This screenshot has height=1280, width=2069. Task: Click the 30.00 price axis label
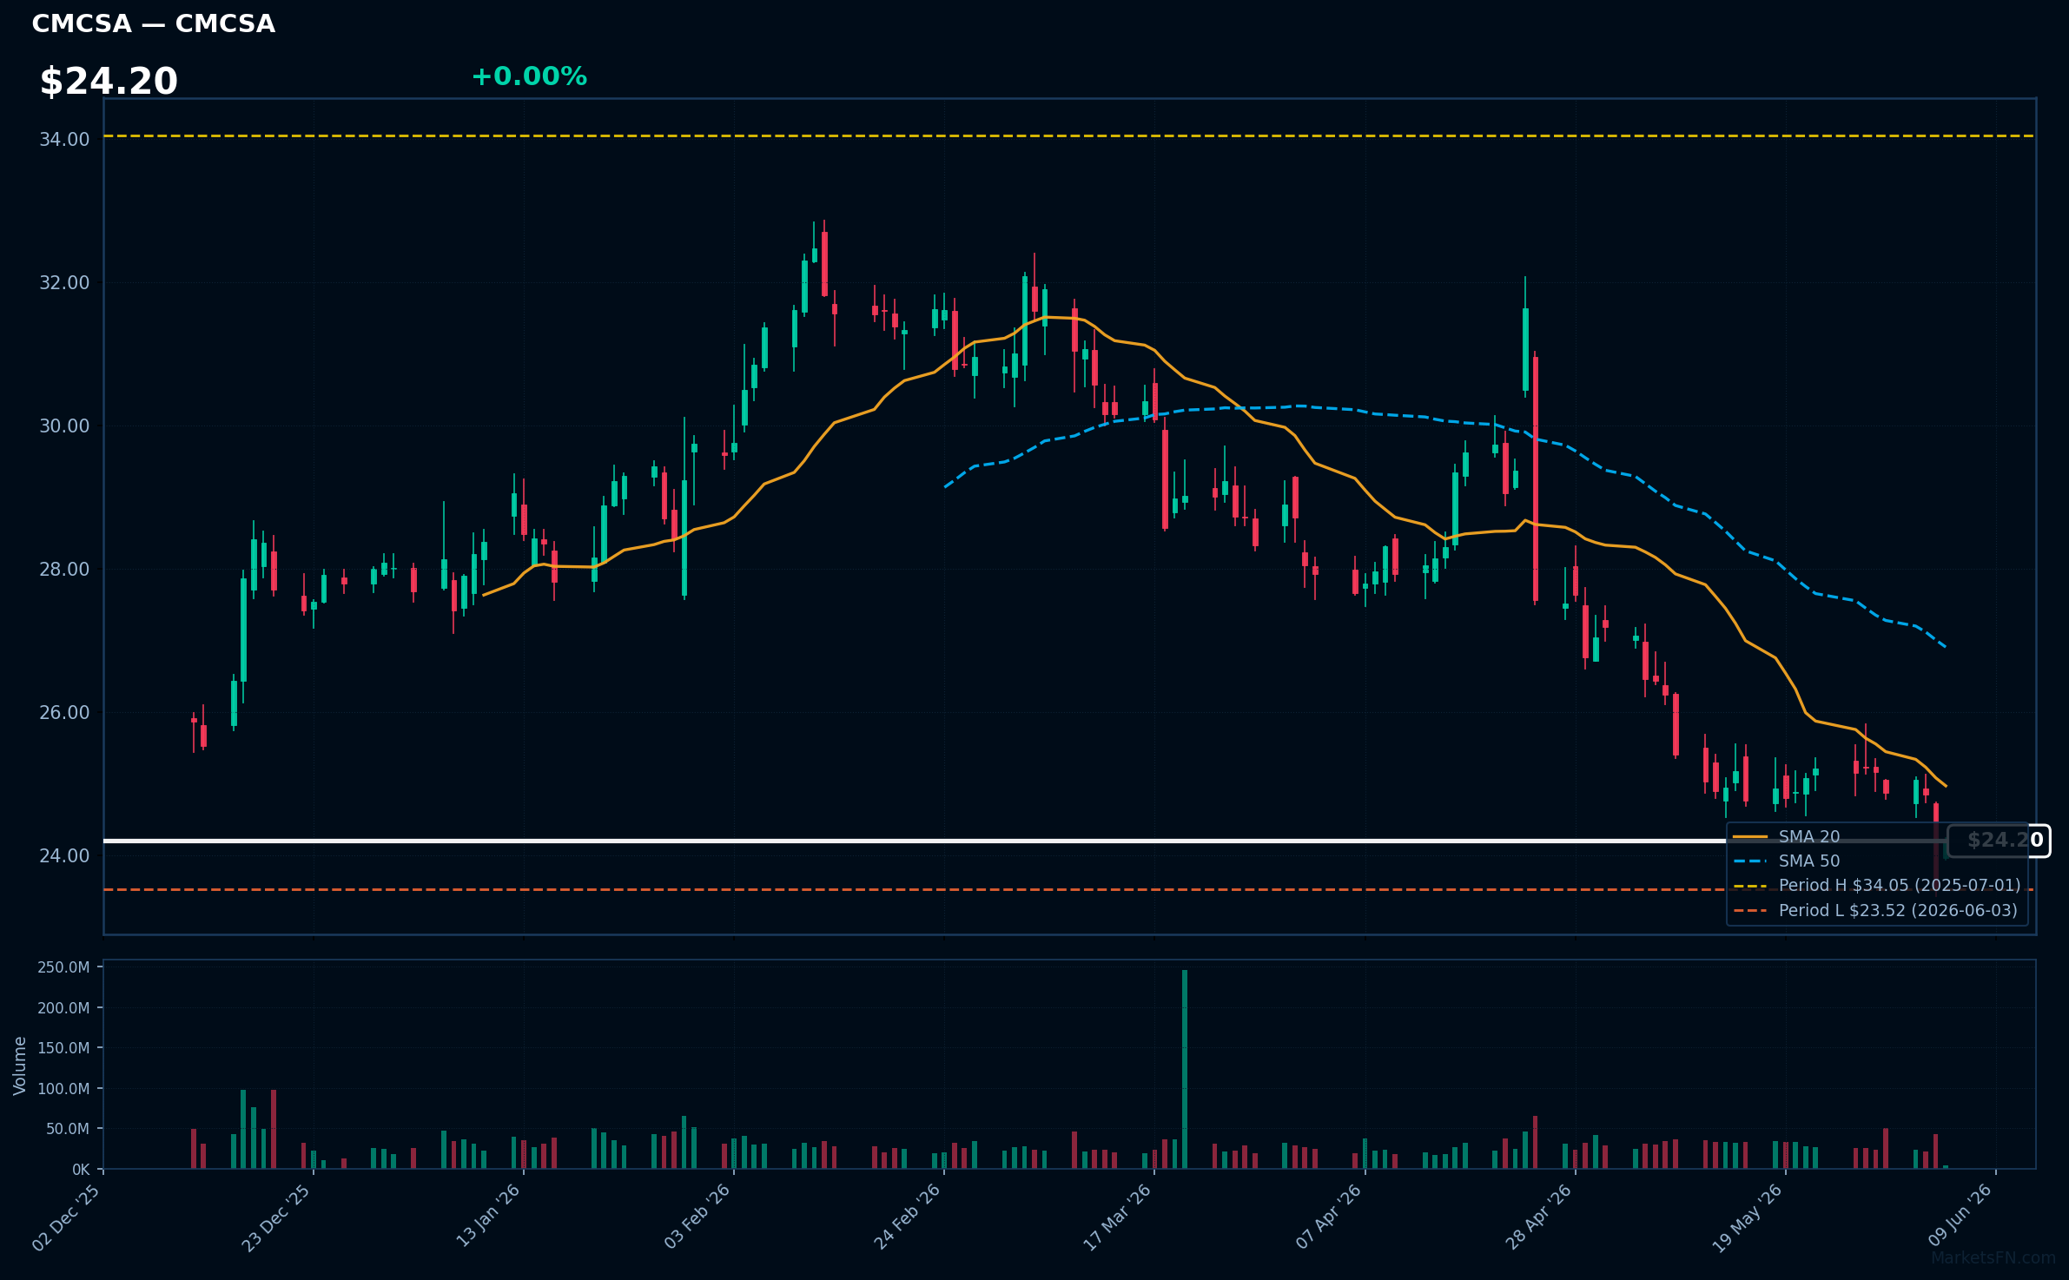[64, 426]
